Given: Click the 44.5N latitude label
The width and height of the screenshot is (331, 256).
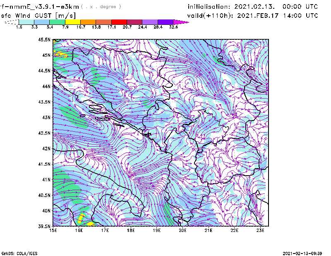Looking at the screenshot, I should [x=44, y=70].
